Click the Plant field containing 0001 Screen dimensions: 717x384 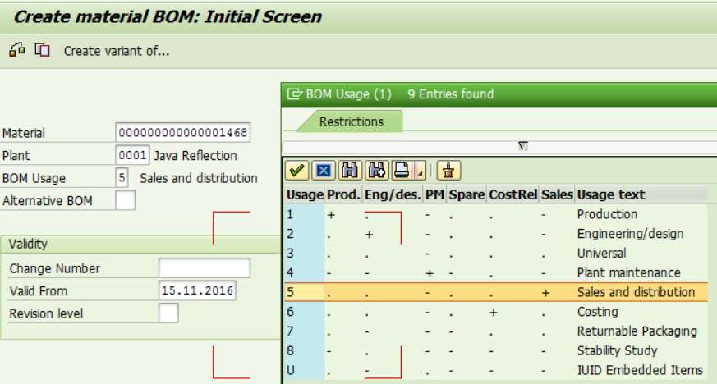point(132,155)
